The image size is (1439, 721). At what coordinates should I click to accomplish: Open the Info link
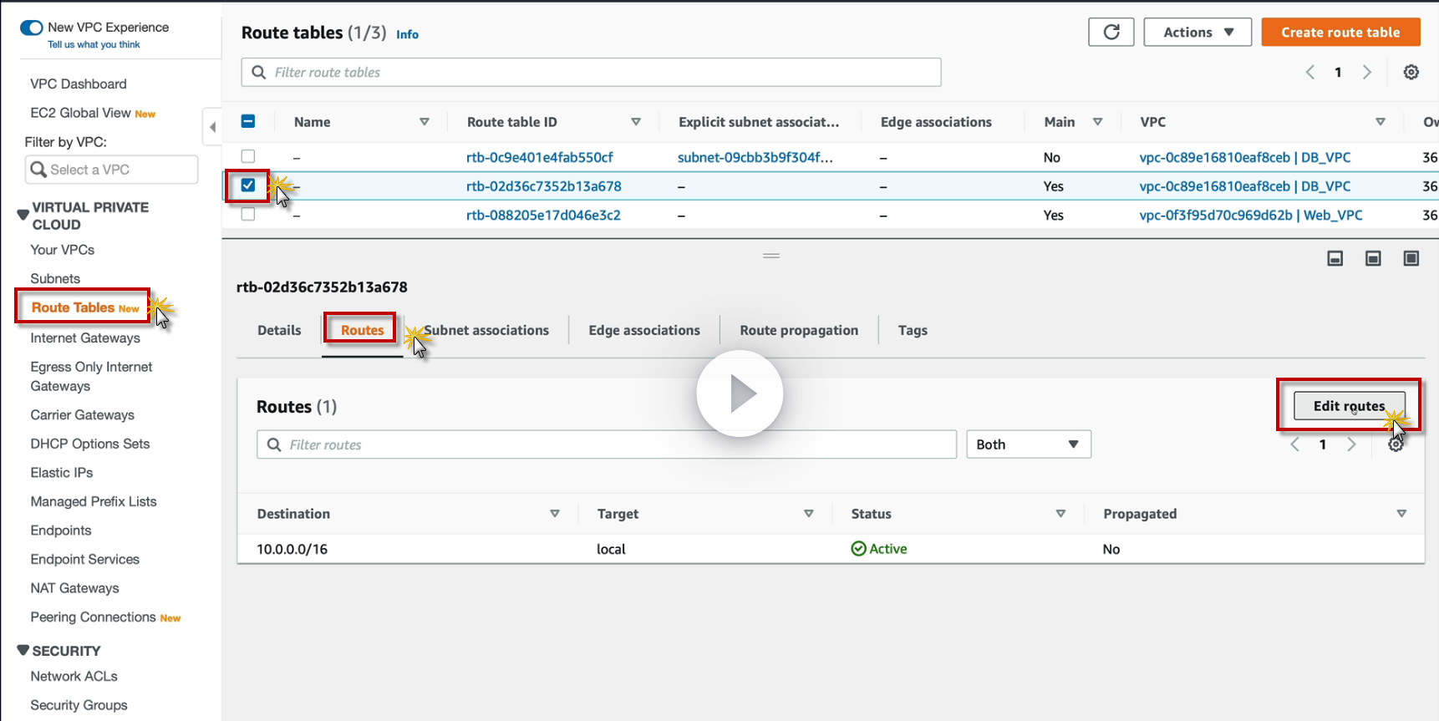pyautogui.click(x=407, y=34)
